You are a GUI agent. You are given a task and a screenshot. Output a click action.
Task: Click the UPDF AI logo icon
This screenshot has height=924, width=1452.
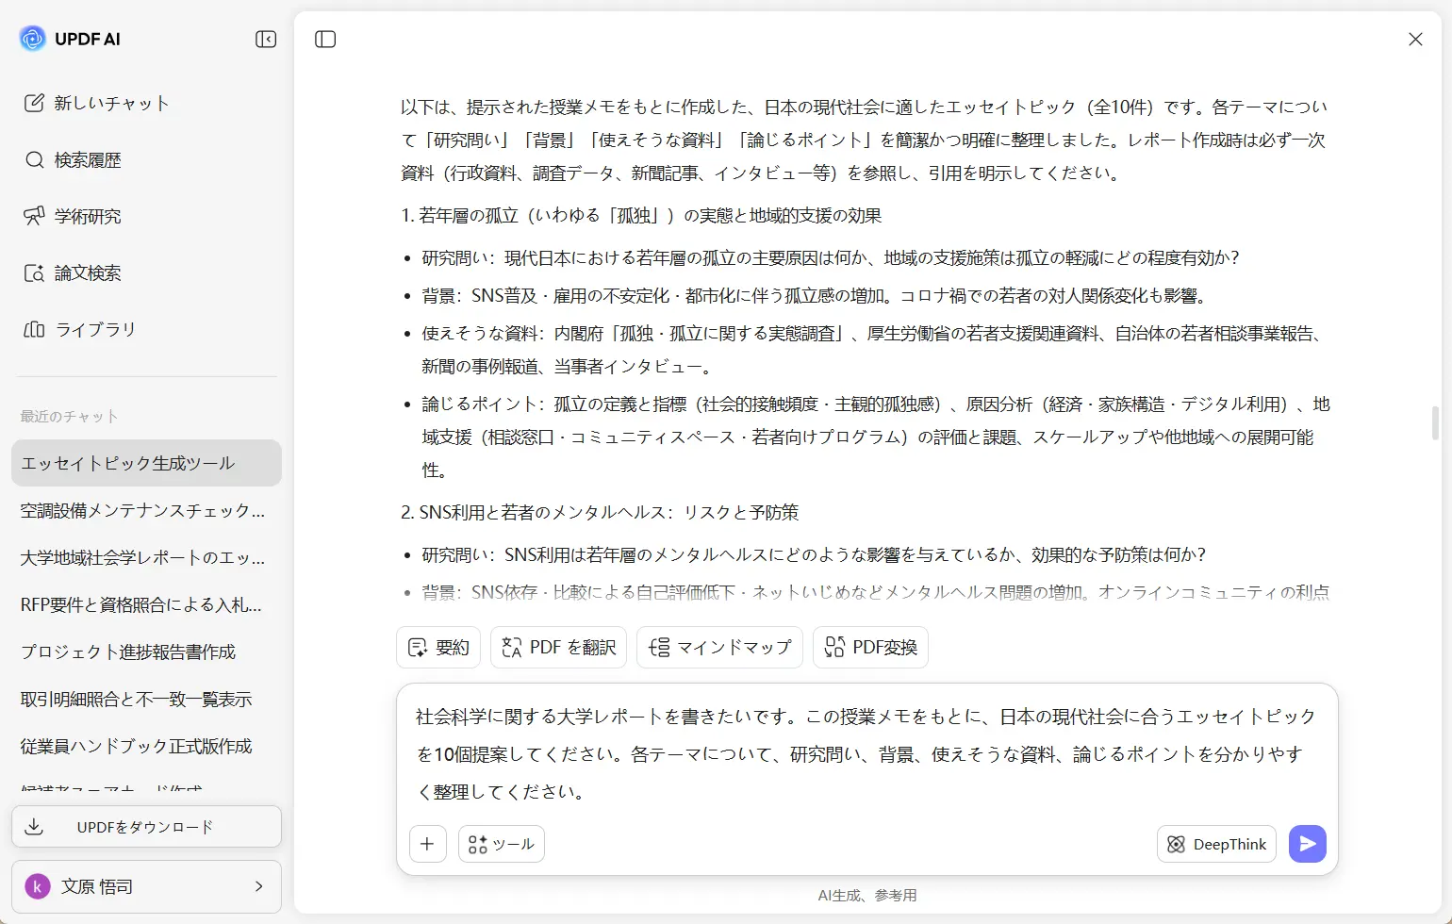tap(33, 39)
